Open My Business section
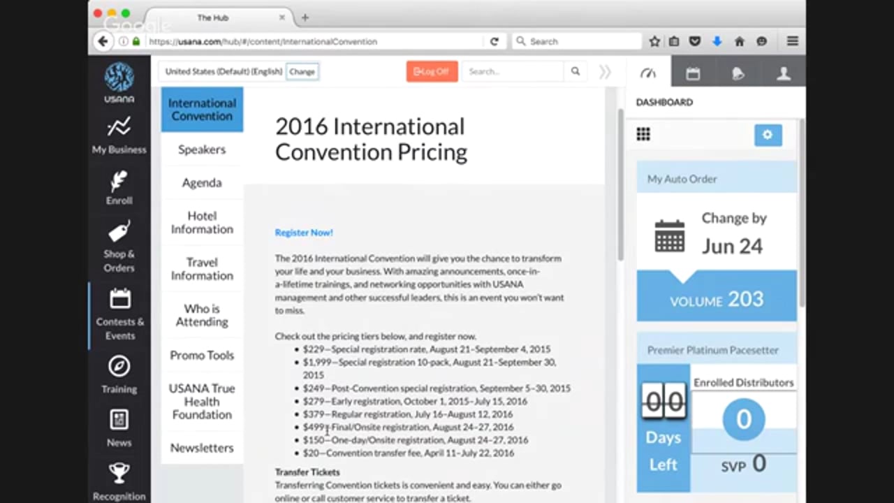 coord(119,136)
